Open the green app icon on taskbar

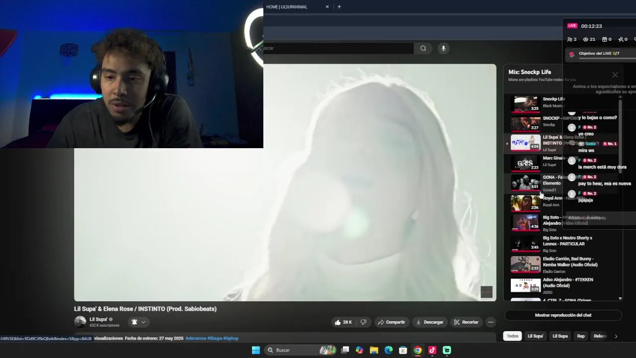447,350
